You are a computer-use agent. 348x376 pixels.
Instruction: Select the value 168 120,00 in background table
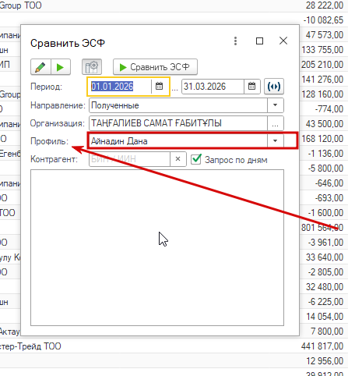point(322,139)
